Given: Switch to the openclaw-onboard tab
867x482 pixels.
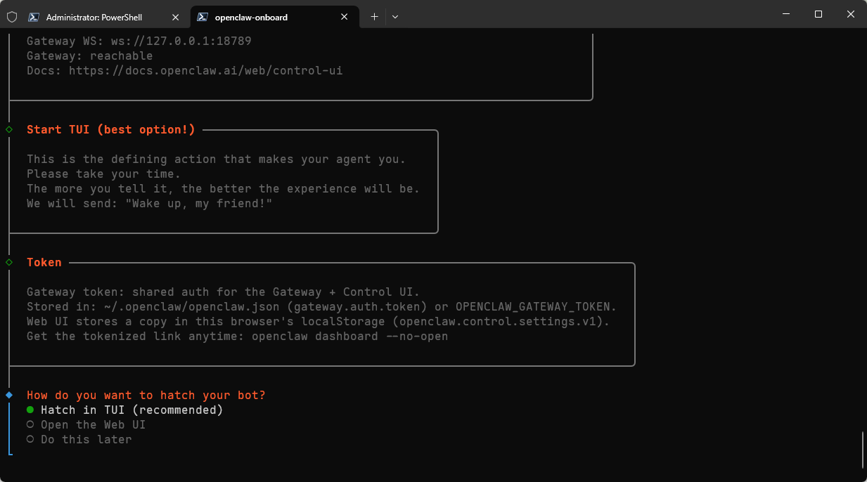Looking at the screenshot, I should coord(274,17).
